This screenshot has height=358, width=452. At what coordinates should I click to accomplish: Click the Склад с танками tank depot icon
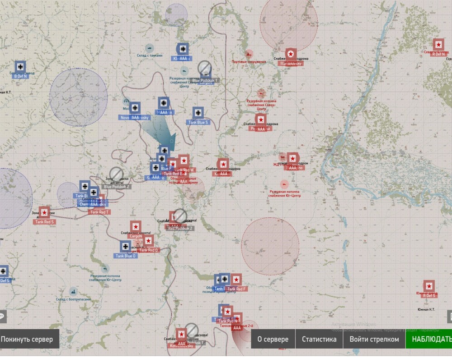click(x=149, y=48)
